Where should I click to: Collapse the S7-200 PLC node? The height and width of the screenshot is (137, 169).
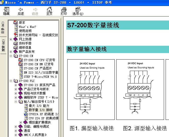tap(11, 81)
